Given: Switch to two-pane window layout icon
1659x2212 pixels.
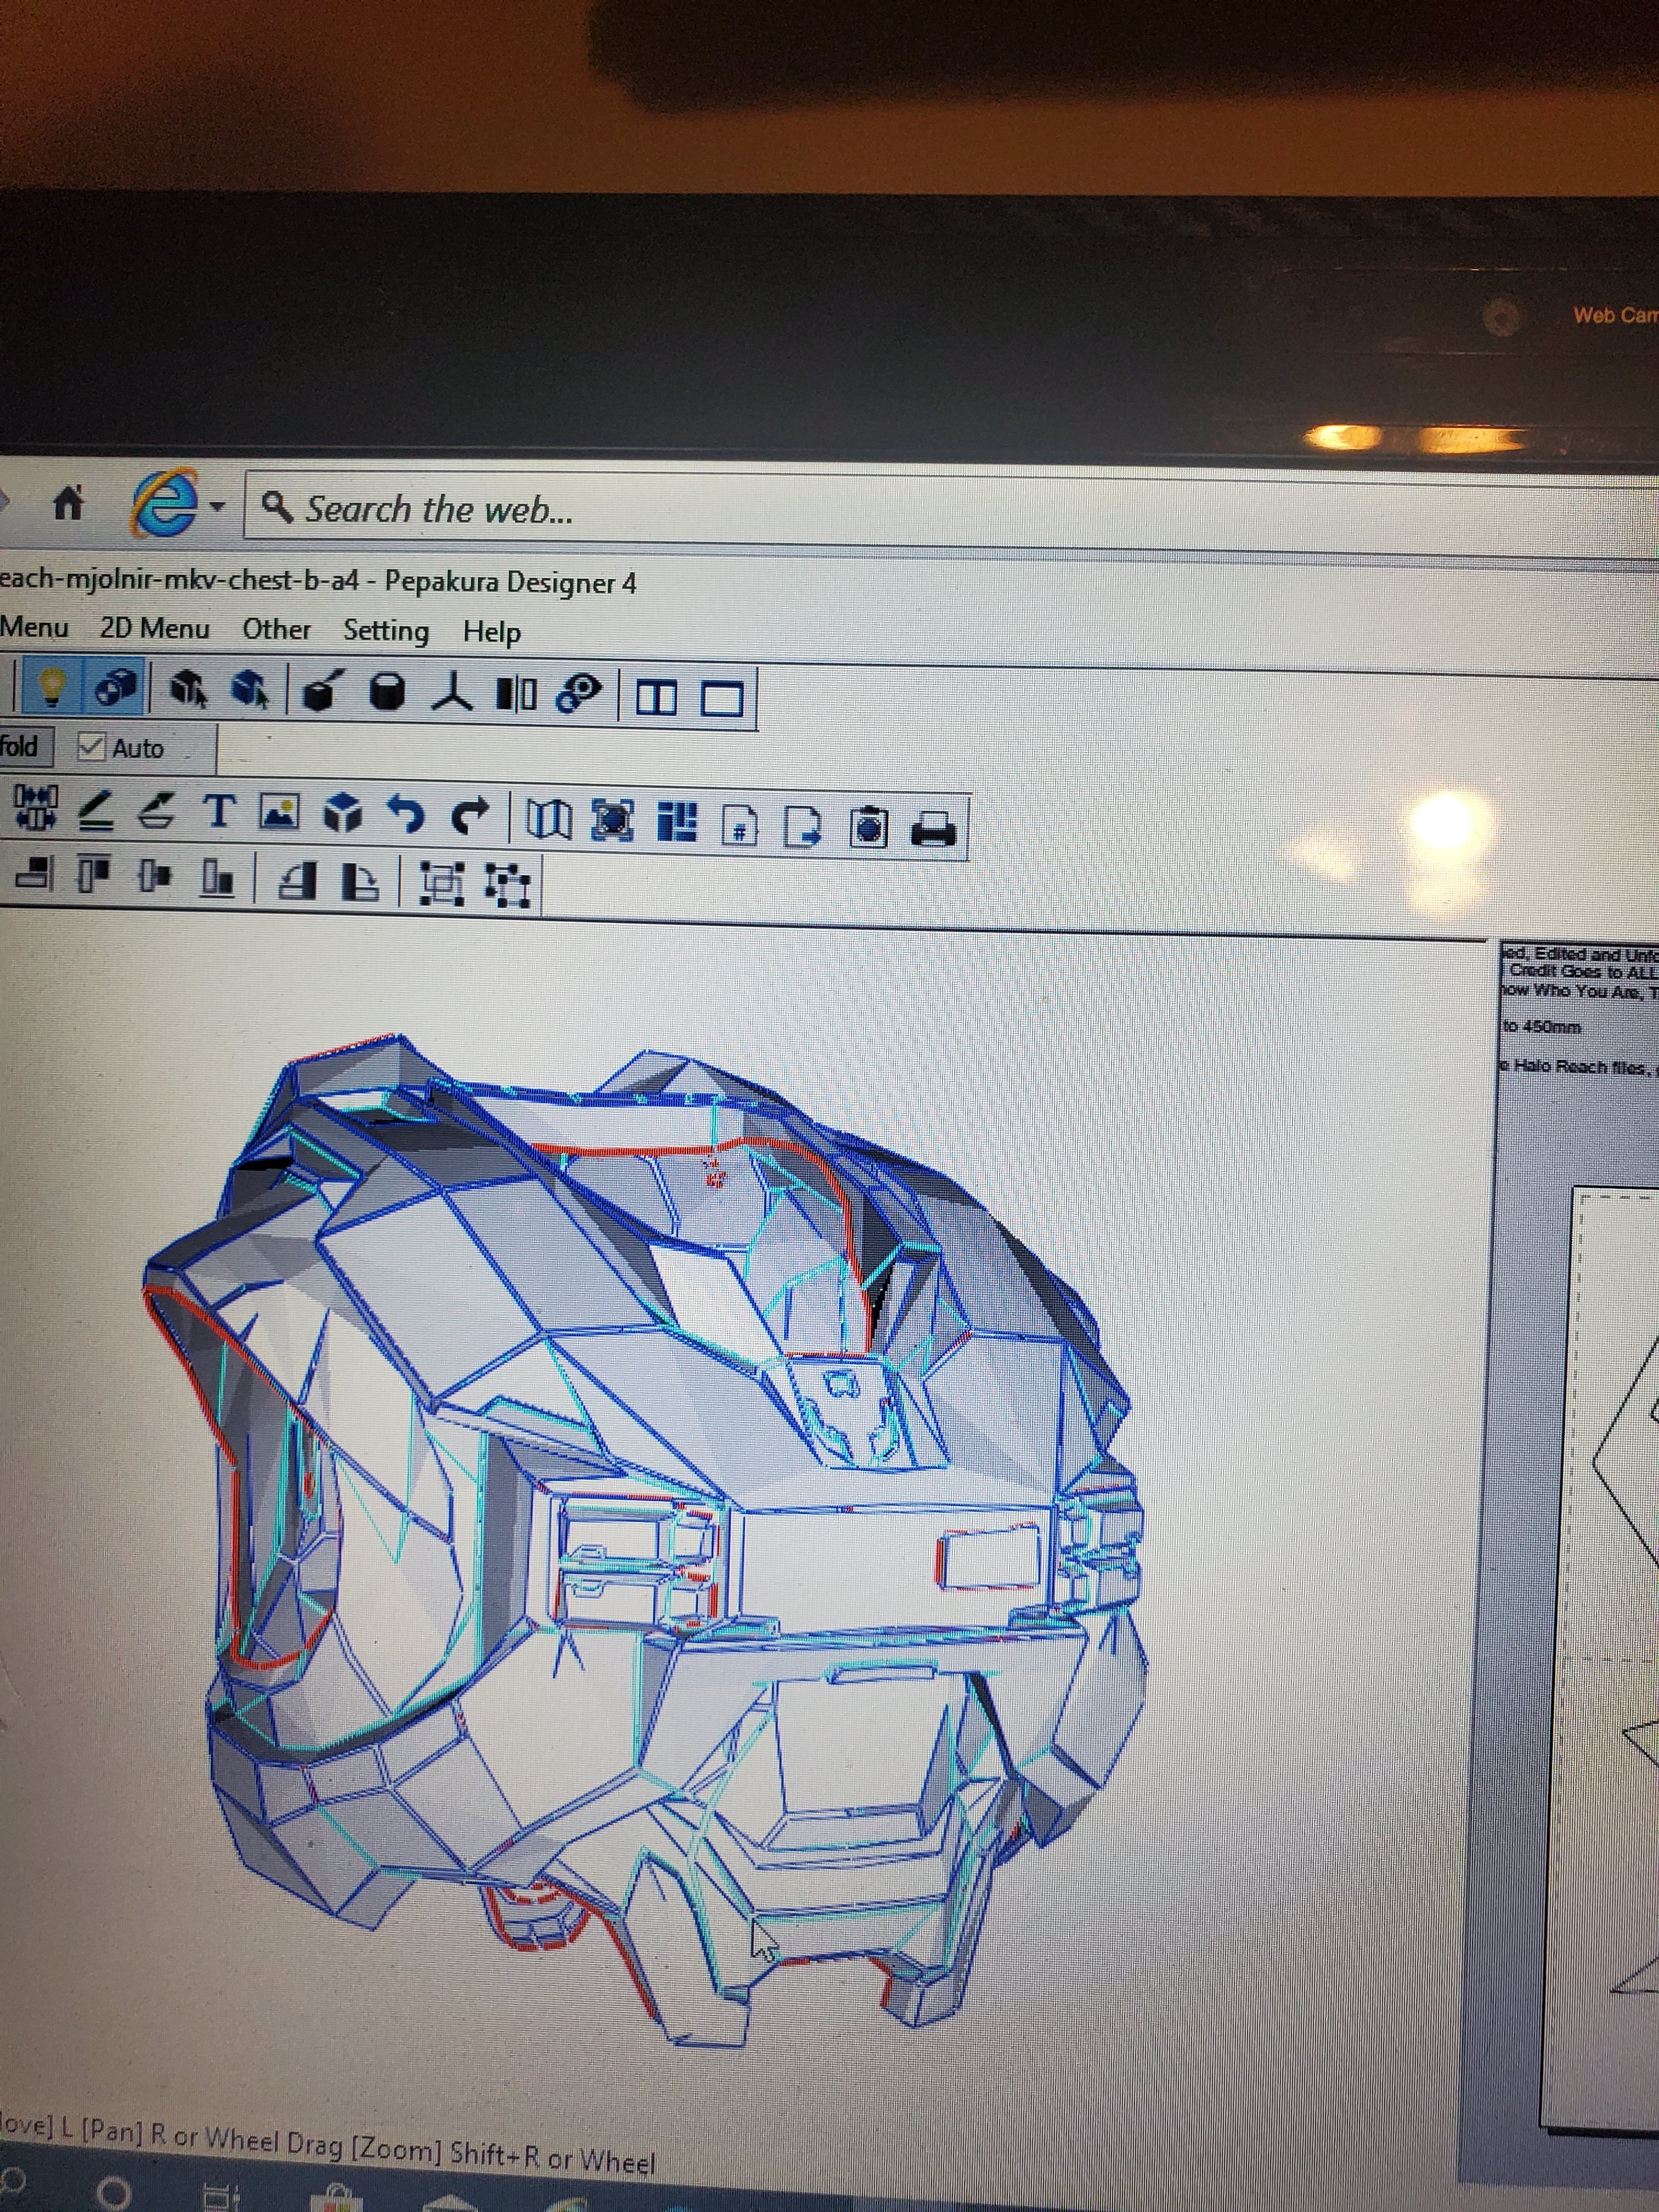Looking at the screenshot, I should 657,697.
